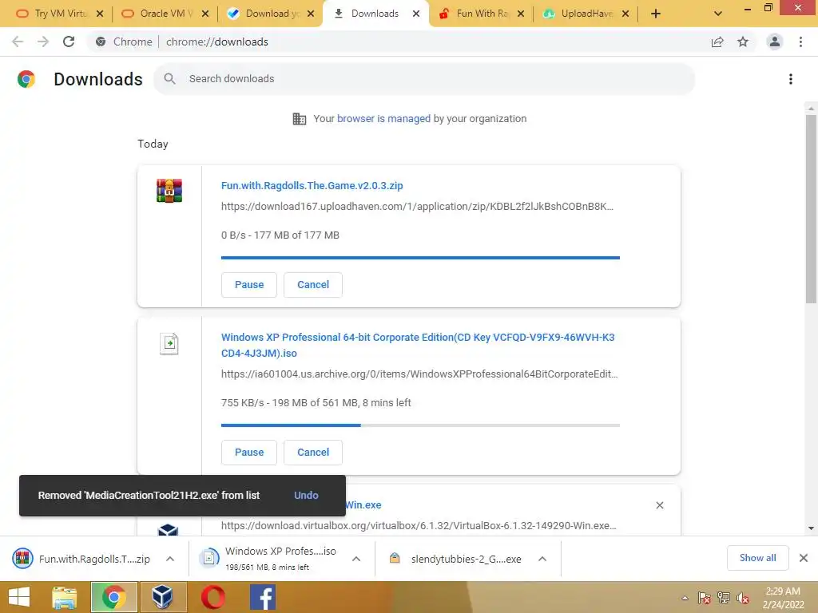818x613 pixels.
Task: Click the share page icon in address bar
Action: click(717, 42)
